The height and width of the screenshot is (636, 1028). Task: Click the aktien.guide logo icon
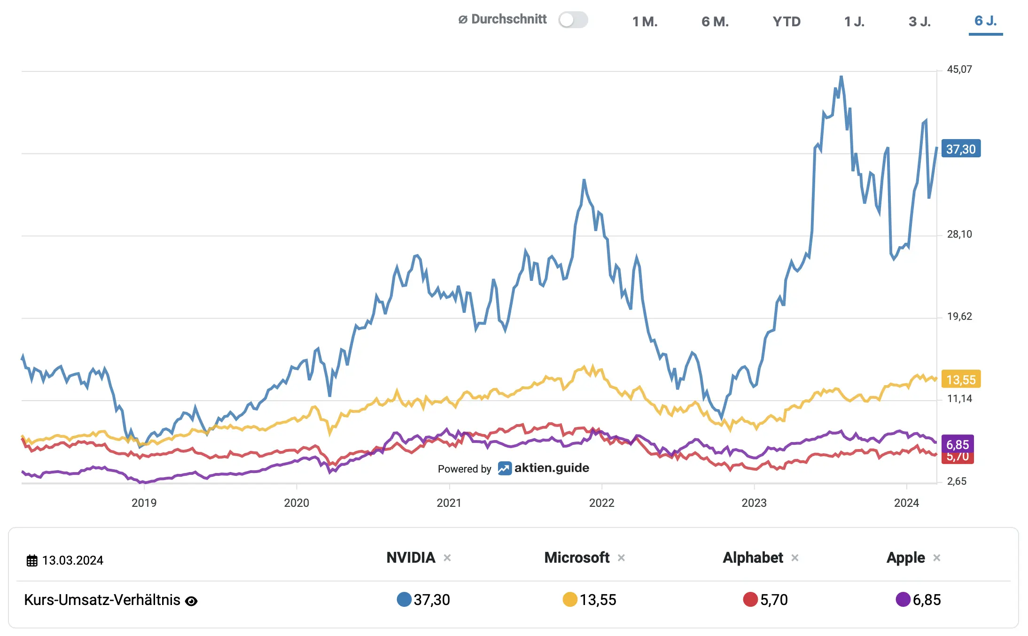(505, 468)
